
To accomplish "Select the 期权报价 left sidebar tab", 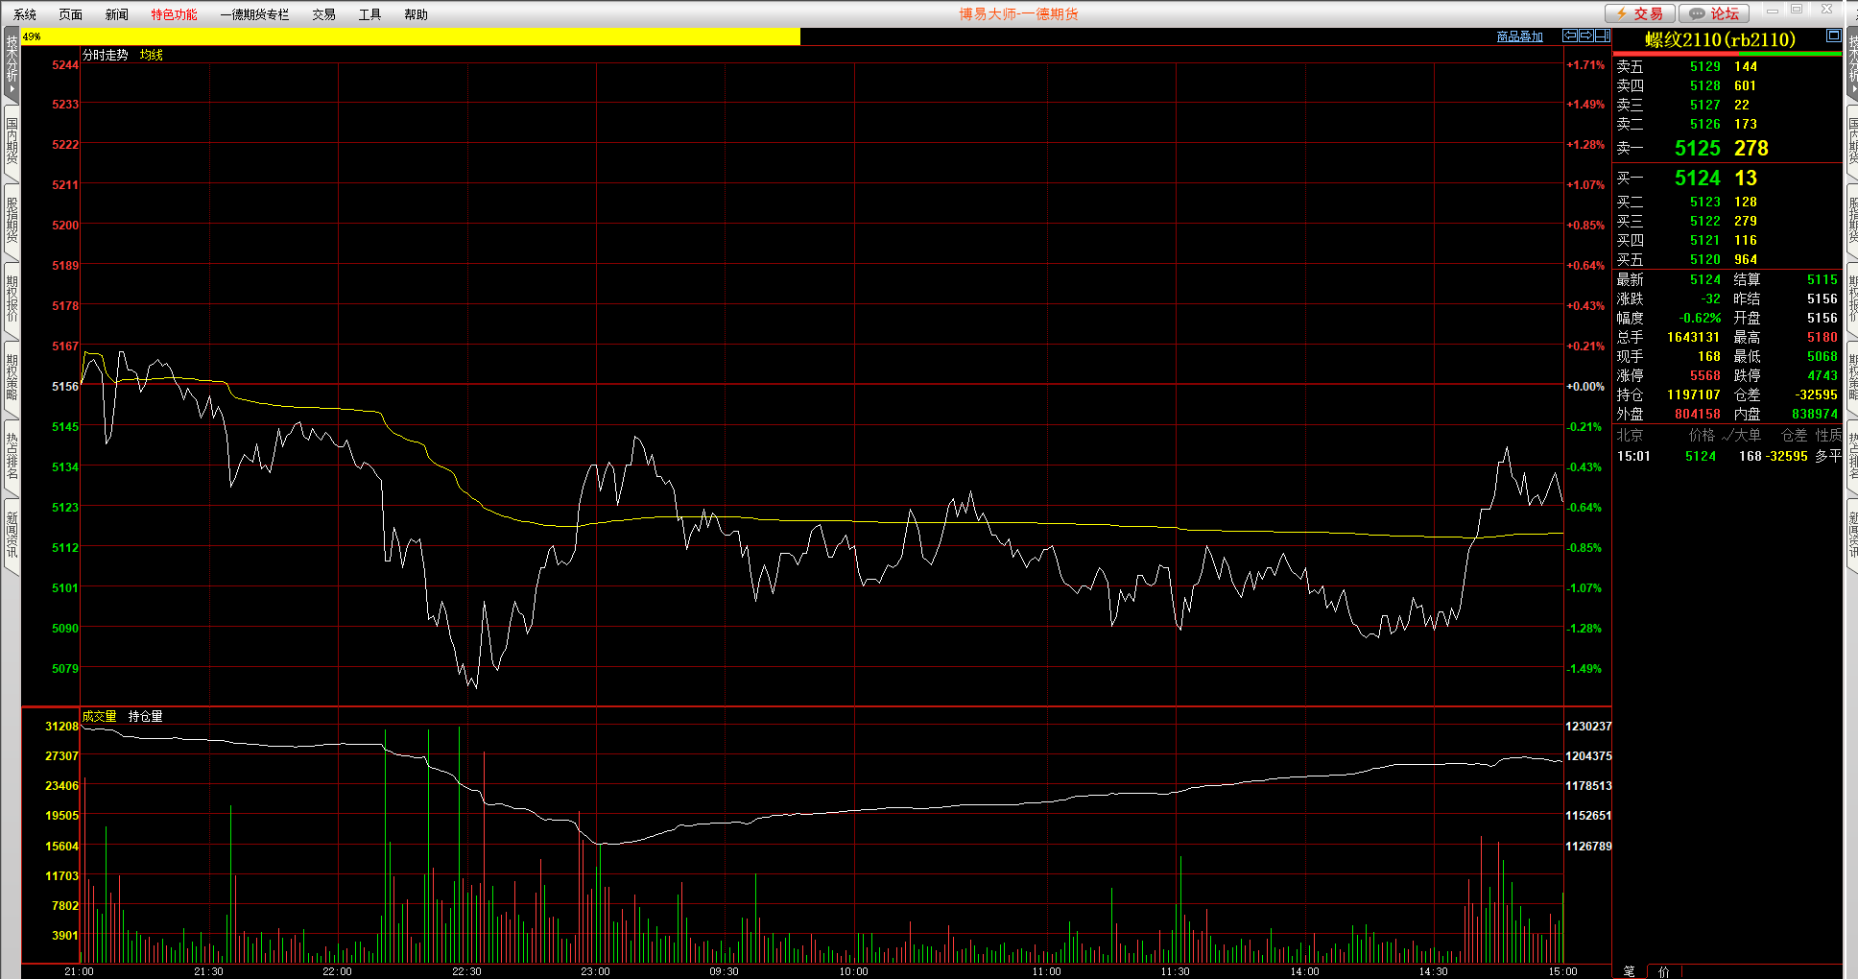I will (x=12, y=298).
